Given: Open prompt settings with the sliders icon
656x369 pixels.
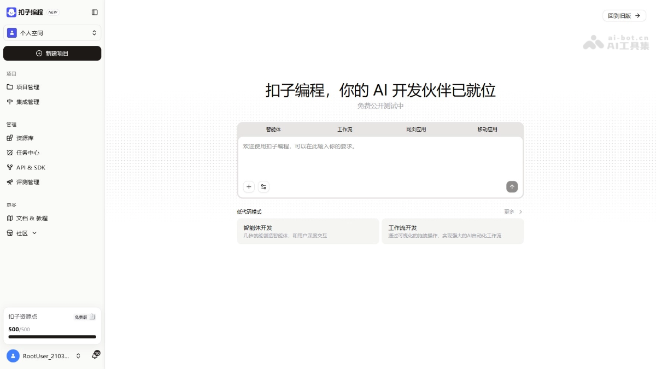Looking at the screenshot, I should click(263, 187).
